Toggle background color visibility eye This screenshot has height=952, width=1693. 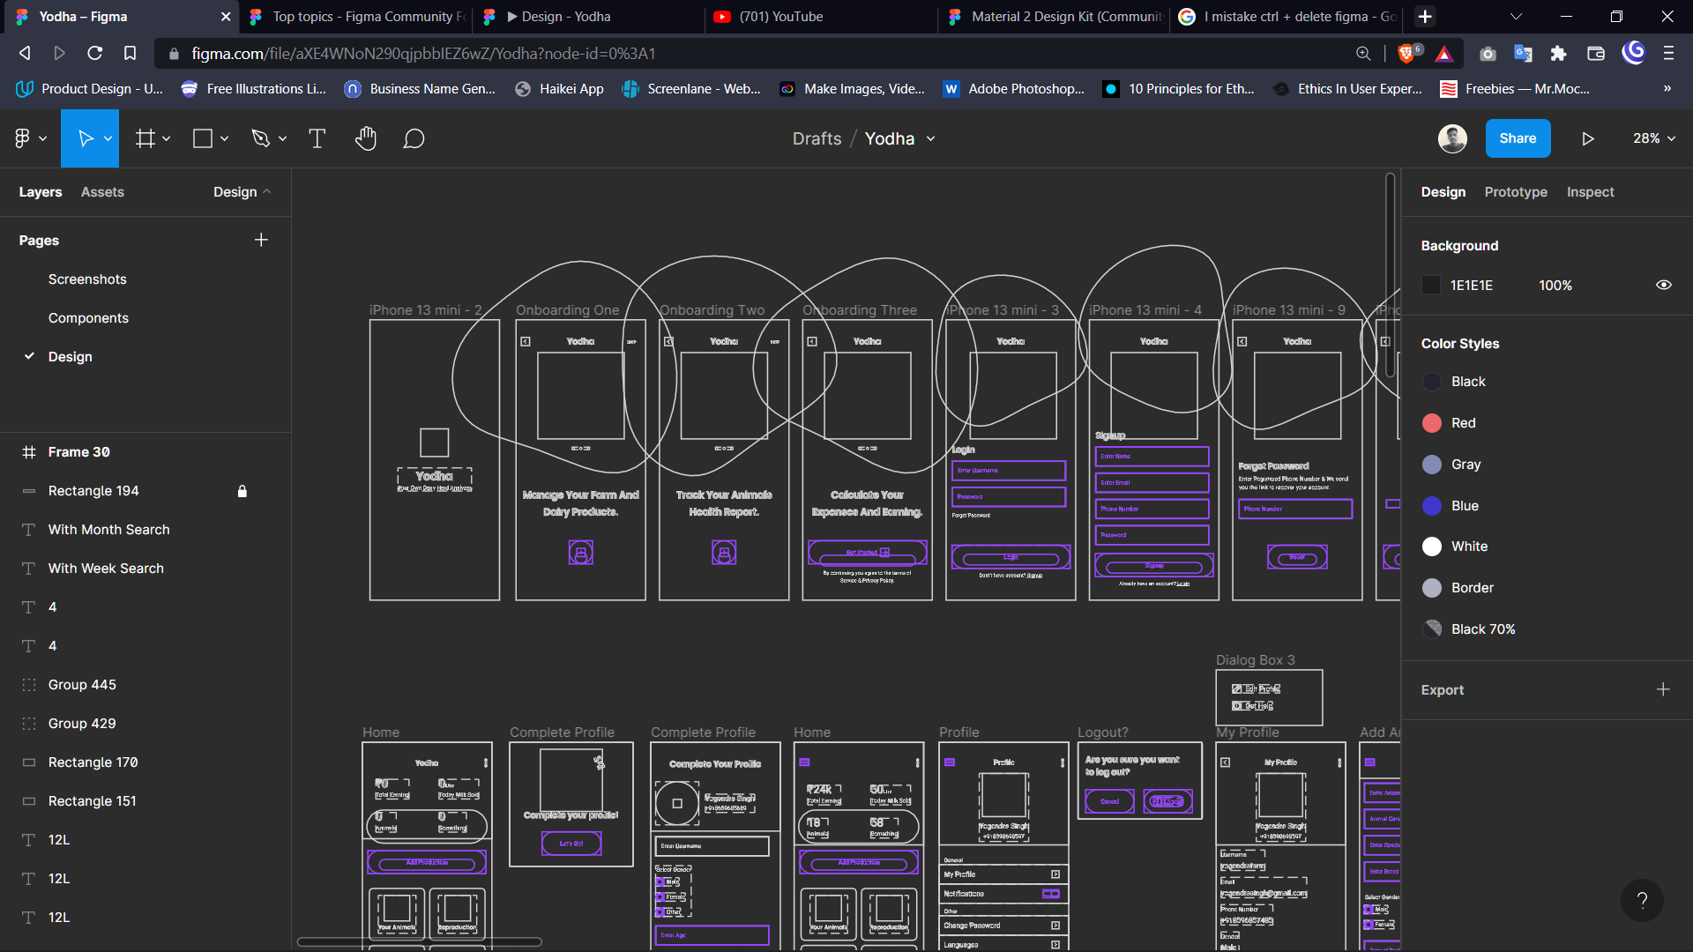click(x=1664, y=285)
